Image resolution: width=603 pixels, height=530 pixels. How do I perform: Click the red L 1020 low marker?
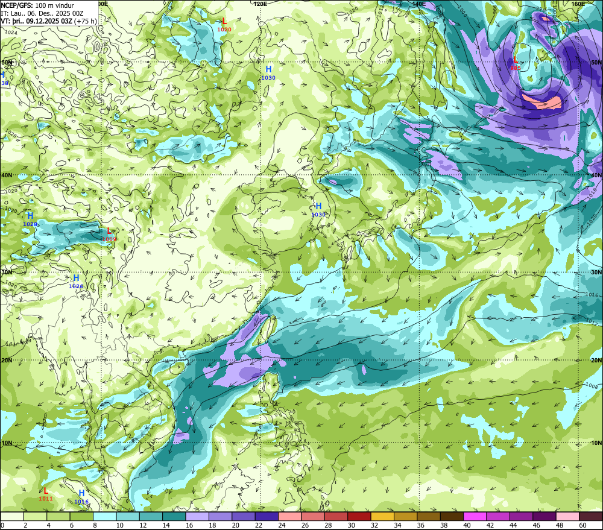click(x=224, y=25)
